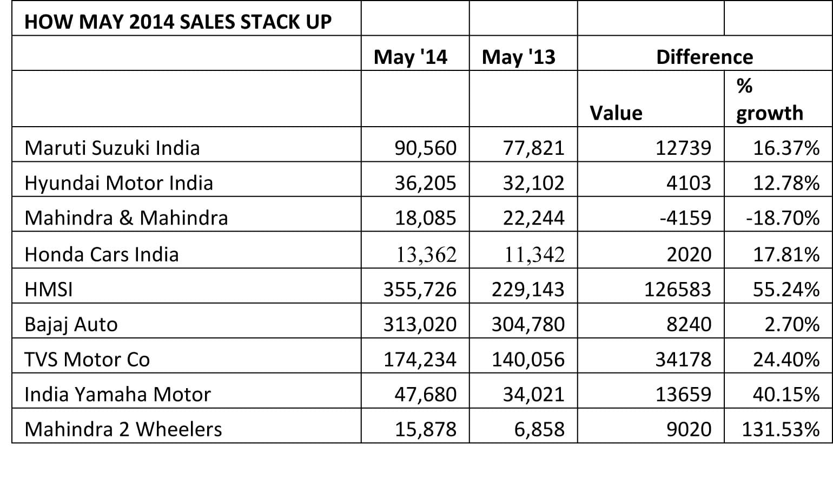Click the Value subheader cell
This screenshot has height=478, width=833.
point(616,113)
